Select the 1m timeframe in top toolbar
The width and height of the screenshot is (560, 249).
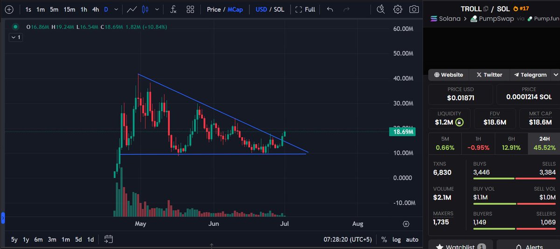click(x=41, y=9)
